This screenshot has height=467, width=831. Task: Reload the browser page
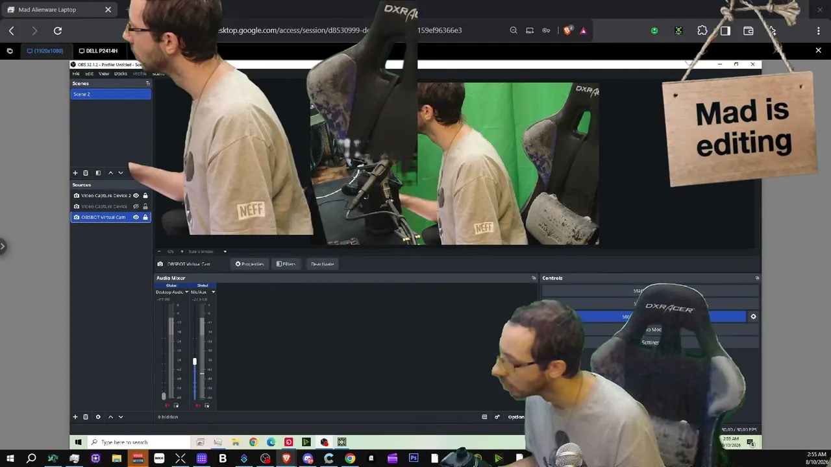pyautogui.click(x=58, y=30)
